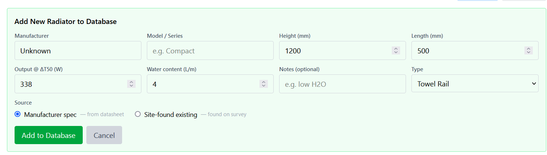
Task: Choose the Site-found existing radio button
Action: coord(138,114)
